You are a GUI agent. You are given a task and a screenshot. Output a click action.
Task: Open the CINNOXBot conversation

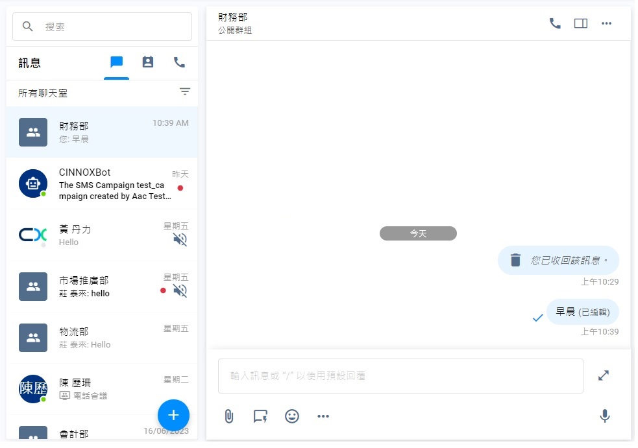coord(102,183)
